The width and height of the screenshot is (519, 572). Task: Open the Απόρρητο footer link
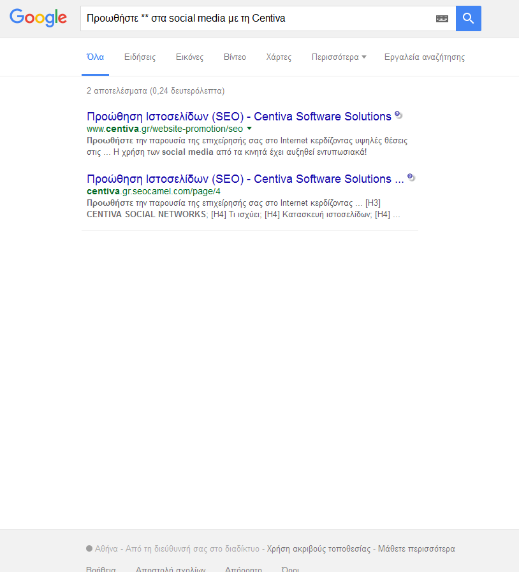point(244,569)
